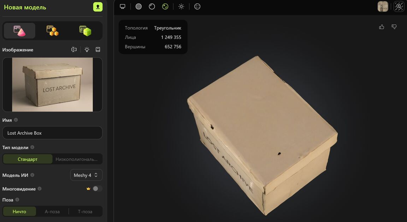Toggle the Многовидение switch

(x=98, y=189)
